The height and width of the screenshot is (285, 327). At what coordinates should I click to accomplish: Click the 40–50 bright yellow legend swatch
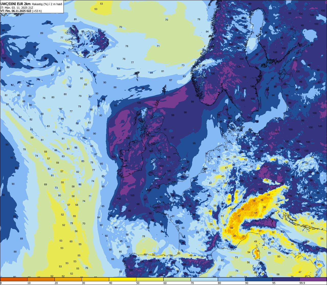coord(123,279)
